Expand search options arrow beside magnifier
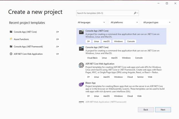The image size is (179, 119). (138, 13)
